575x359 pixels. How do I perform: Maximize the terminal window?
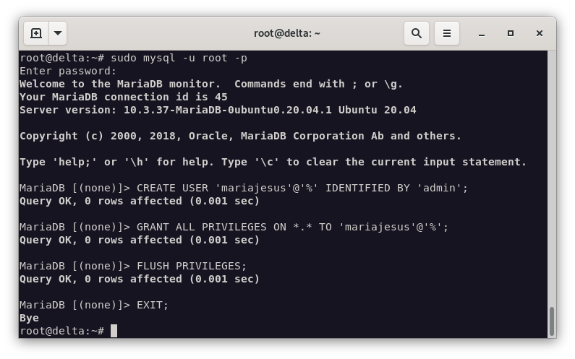pyautogui.click(x=511, y=33)
